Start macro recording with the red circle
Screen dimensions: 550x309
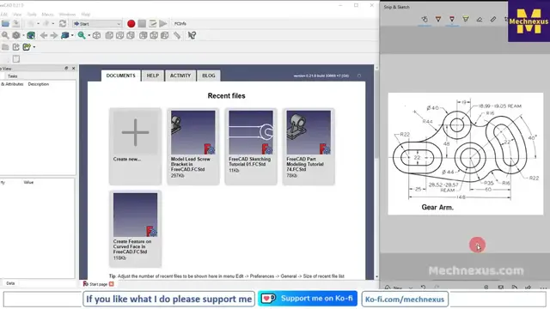pyautogui.click(x=131, y=23)
